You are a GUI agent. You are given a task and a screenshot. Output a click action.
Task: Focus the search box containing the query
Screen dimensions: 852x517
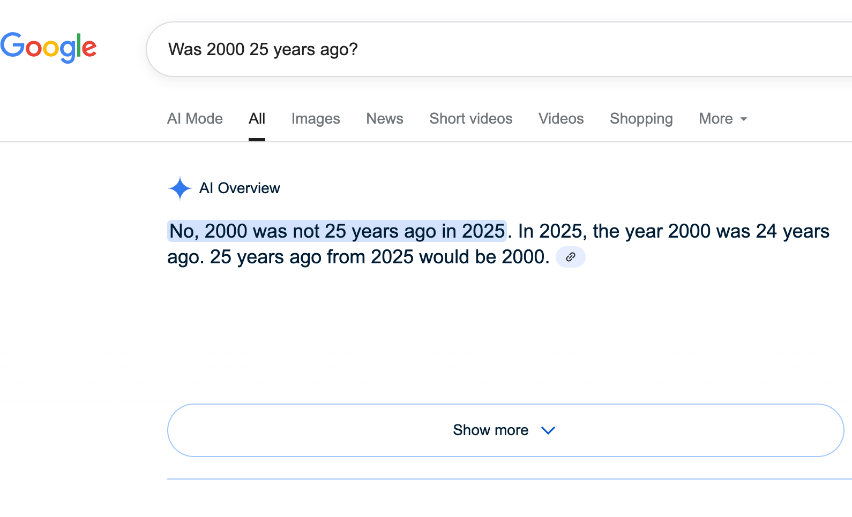click(498, 49)
